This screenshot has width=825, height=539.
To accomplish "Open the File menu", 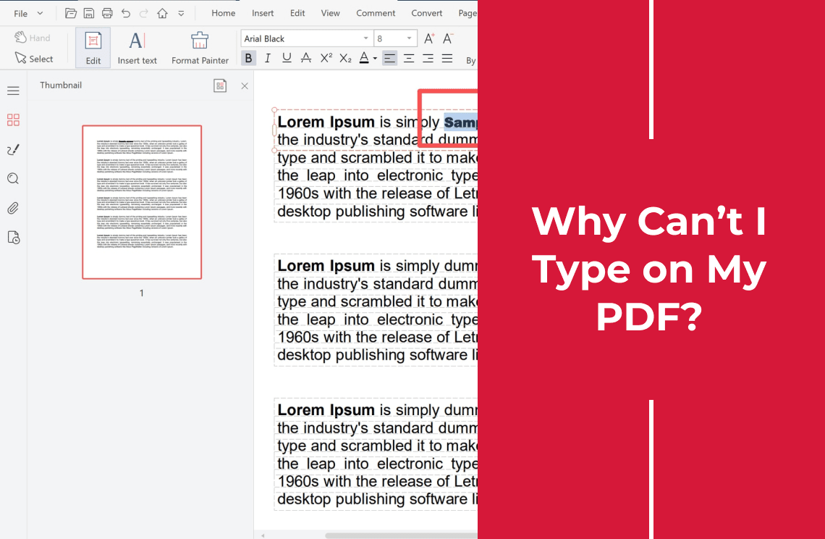I will [x=20, y=13].
